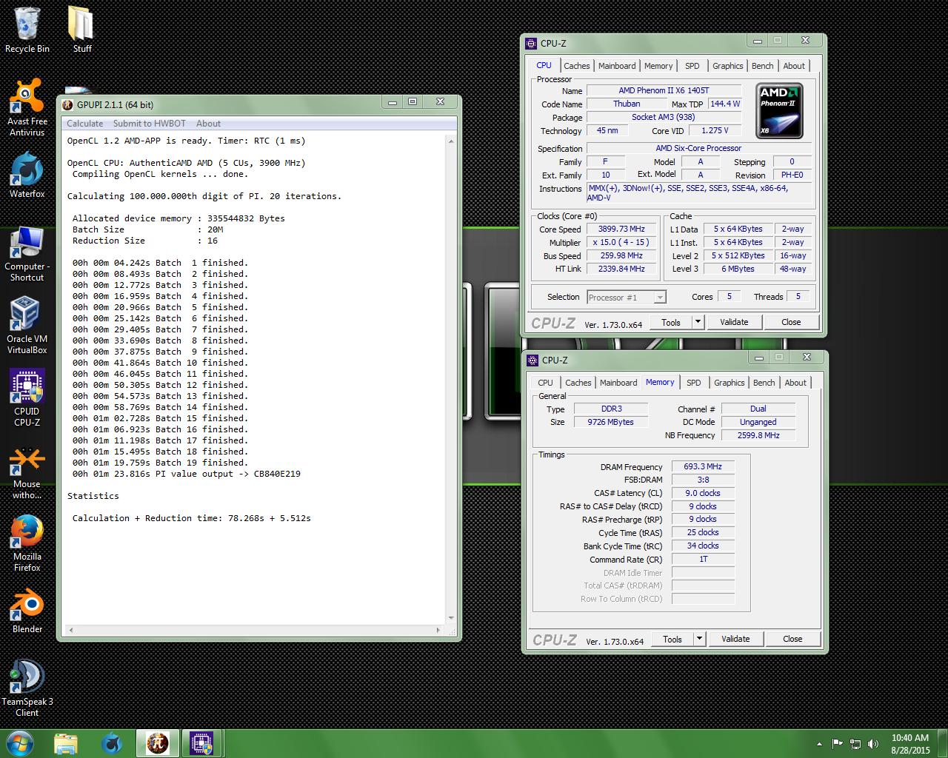
Task: Open About tab in lower CPU-Z
Action: 795,383
